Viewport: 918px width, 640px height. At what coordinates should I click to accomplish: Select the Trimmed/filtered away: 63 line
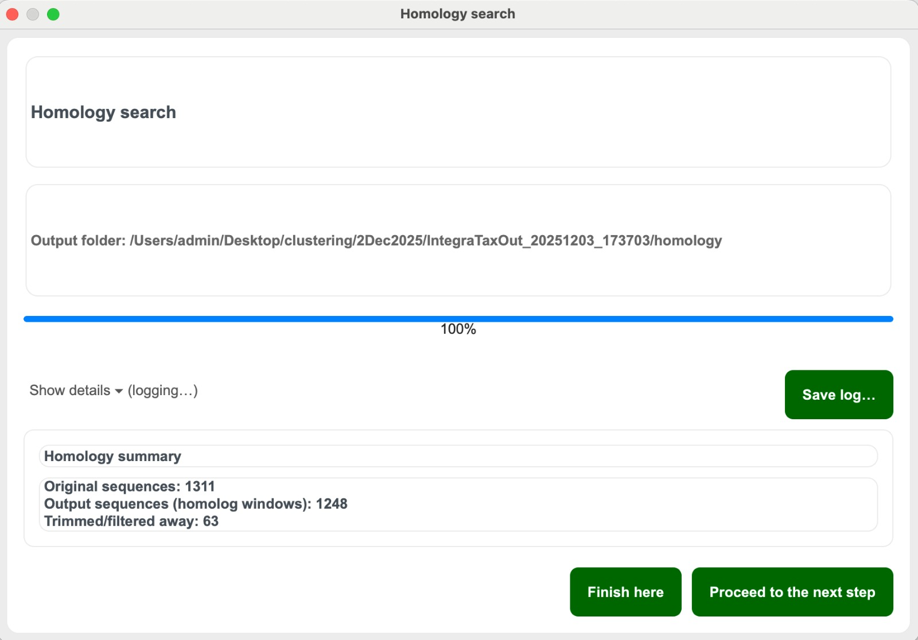coord(131,521)
